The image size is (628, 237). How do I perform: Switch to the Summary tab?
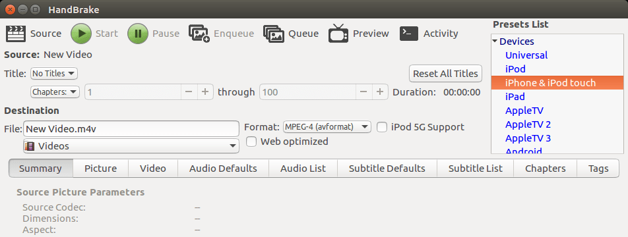coord(40,169)
